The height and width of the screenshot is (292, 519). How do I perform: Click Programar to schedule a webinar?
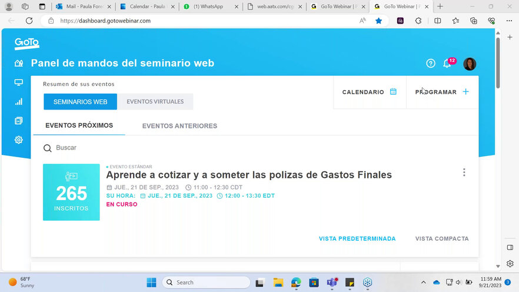click(443, 92)
